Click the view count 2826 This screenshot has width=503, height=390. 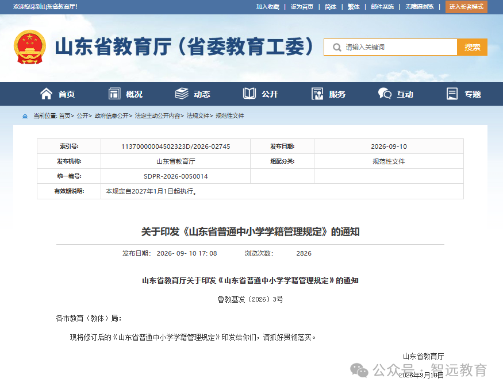[x=304, y=253]
